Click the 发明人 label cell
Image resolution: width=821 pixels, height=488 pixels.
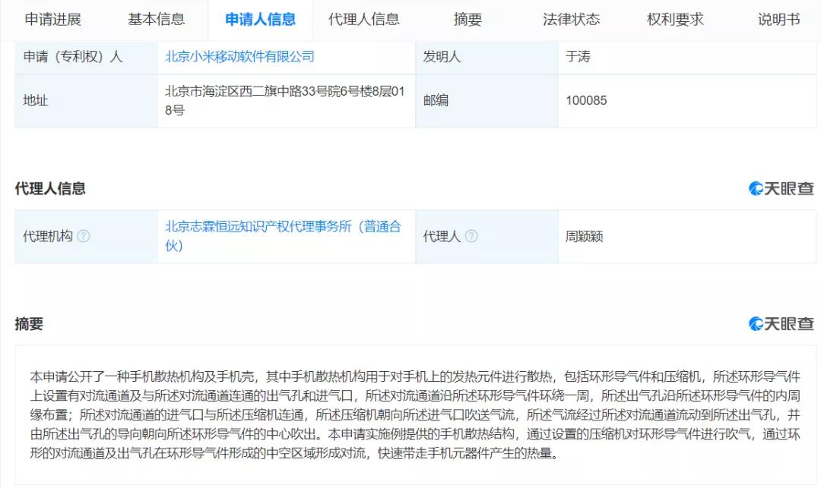(487, 56)
